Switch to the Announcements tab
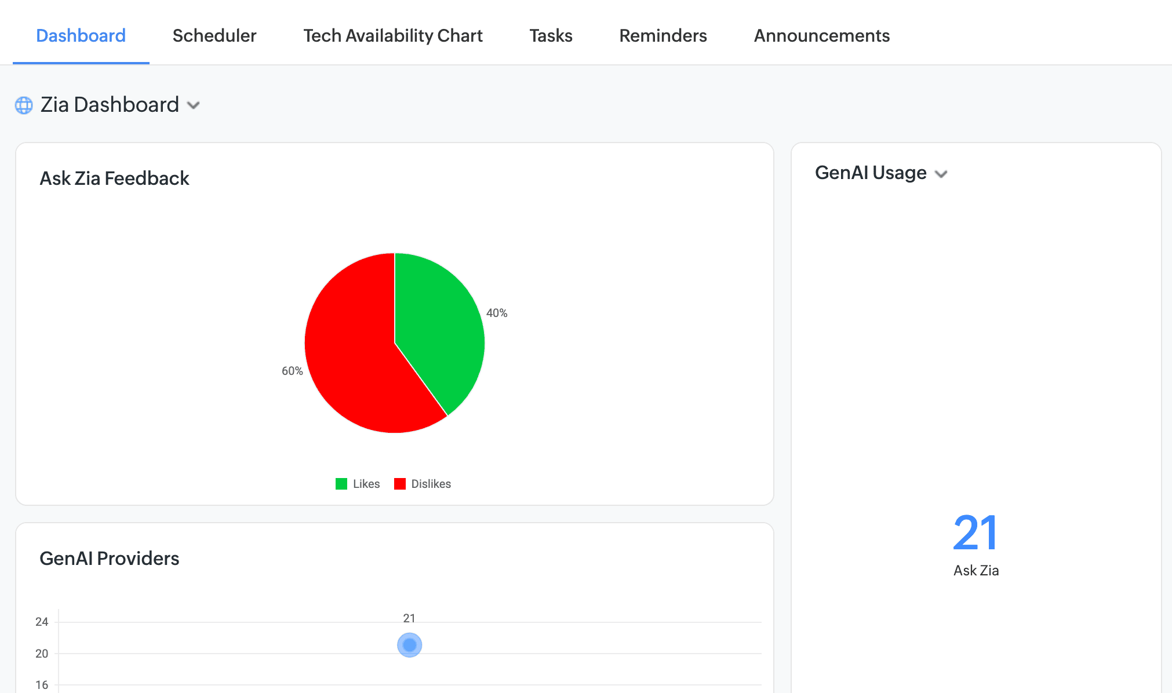This screenshot has height=693, width=1172. click(821, 35)
